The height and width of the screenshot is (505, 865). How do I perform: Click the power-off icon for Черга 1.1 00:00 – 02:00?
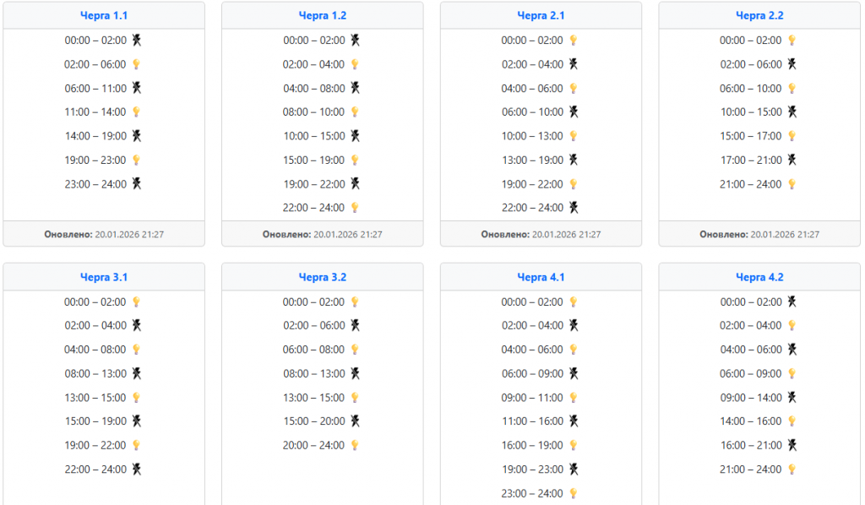[x=137, y=40]
